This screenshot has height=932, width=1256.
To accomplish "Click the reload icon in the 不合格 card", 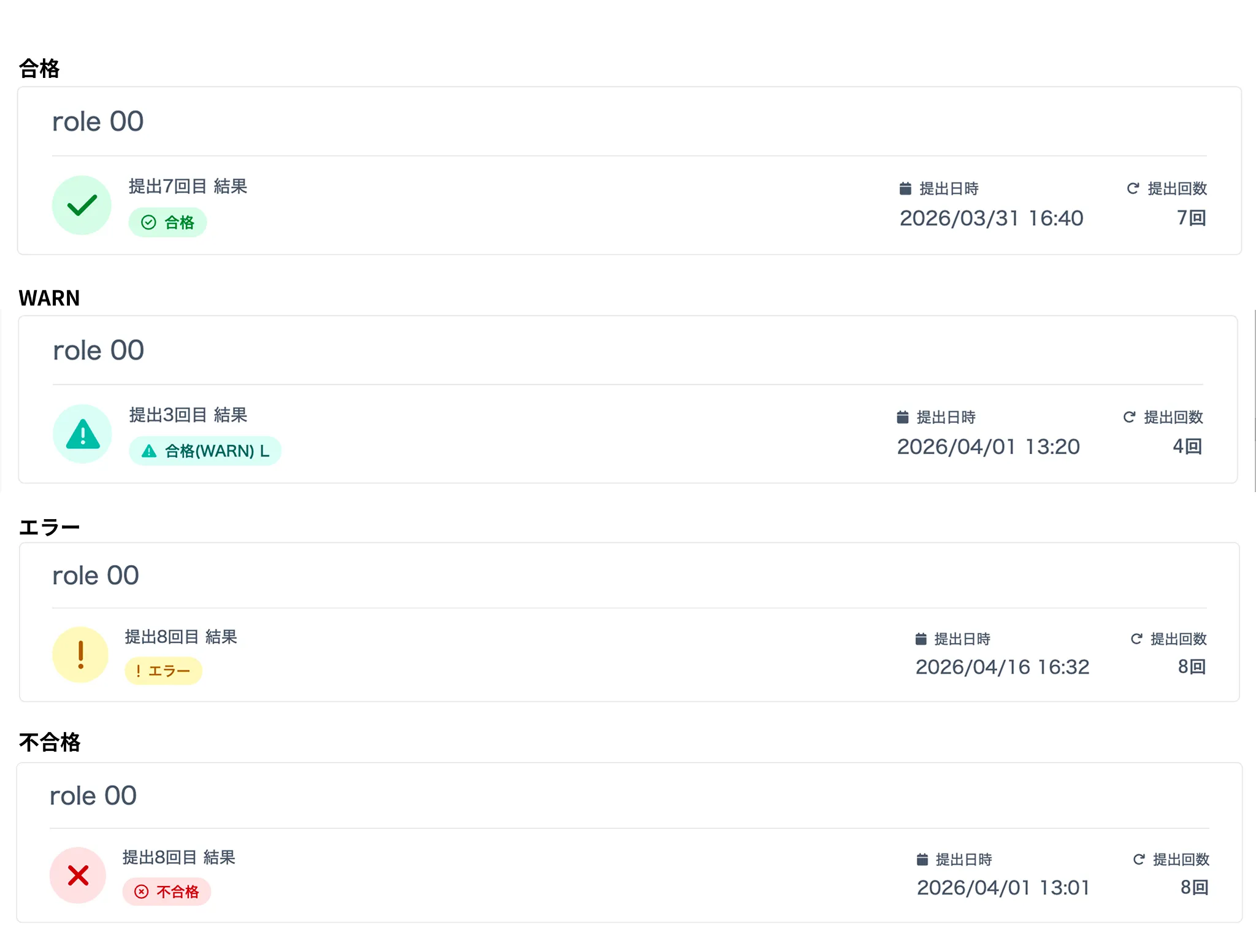I will click(1139, 860).
